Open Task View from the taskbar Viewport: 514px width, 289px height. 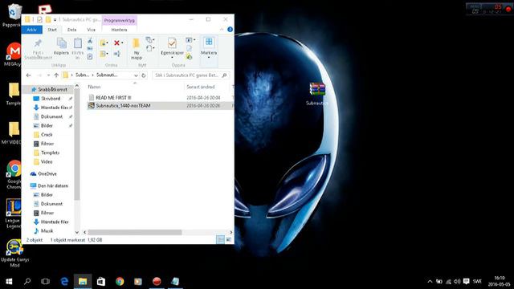(x=45, y=281)
